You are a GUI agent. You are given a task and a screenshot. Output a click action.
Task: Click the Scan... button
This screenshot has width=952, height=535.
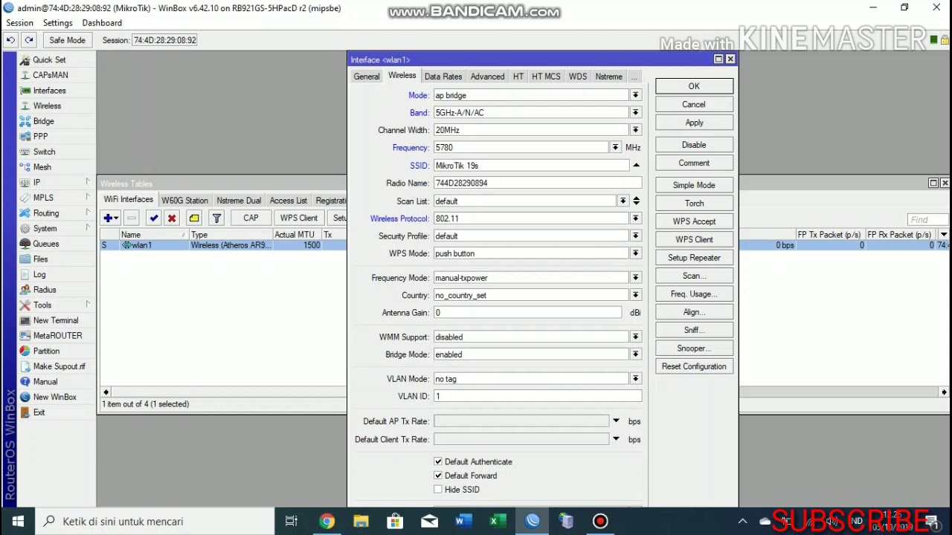point(694,276)
